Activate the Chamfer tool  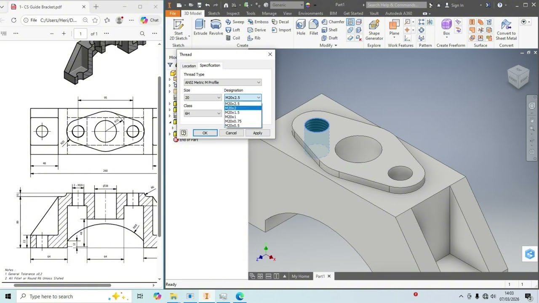point(333,22)
